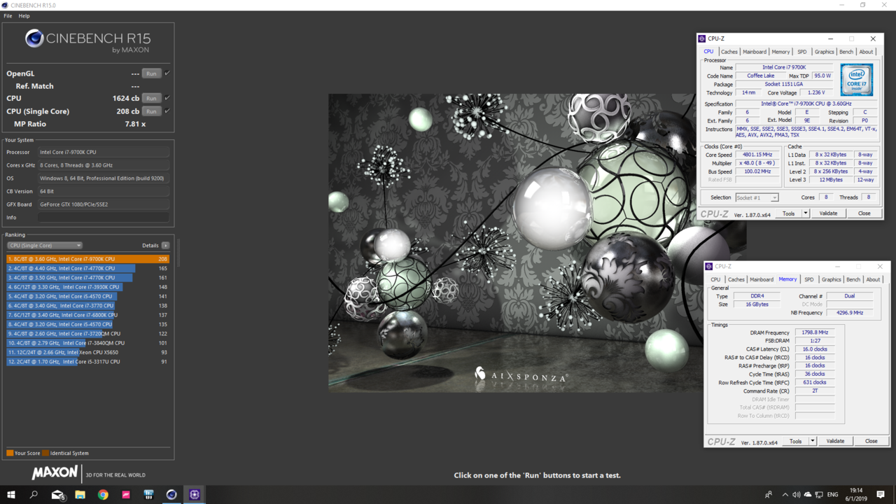
Task: Launch Google Chrome from the taskbar
Action: click(103, 495)
